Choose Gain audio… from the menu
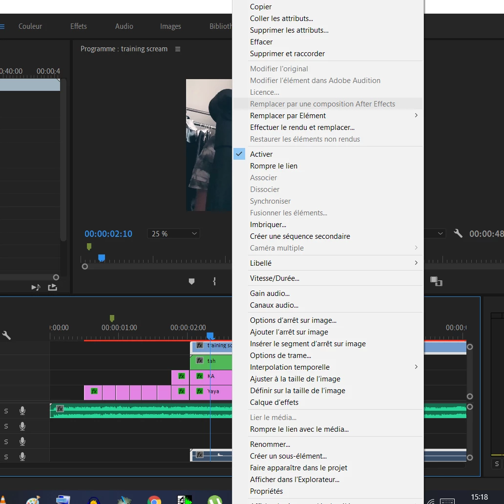This screenshot has height=504, width=504. pyautogui.click(x=270, y=294)
